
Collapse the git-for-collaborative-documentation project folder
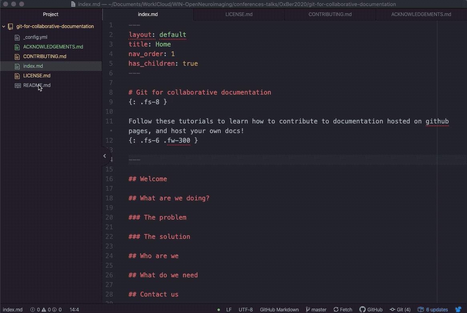(3, 26)
